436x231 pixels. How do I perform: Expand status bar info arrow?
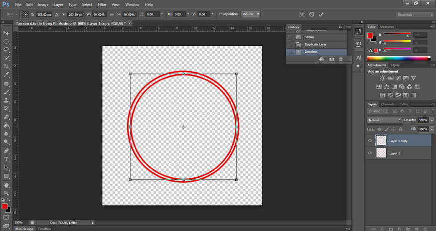[93, 223]
